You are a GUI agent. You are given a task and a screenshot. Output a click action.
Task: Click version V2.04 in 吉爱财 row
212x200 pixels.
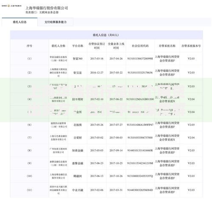click(191, 137)
